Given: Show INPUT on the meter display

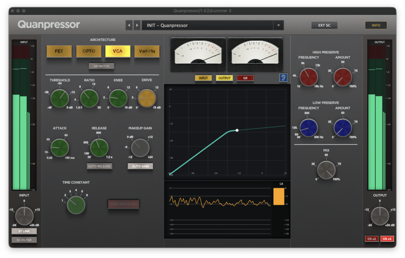Looking at the screenshot, I should click(x=203, y=78).
